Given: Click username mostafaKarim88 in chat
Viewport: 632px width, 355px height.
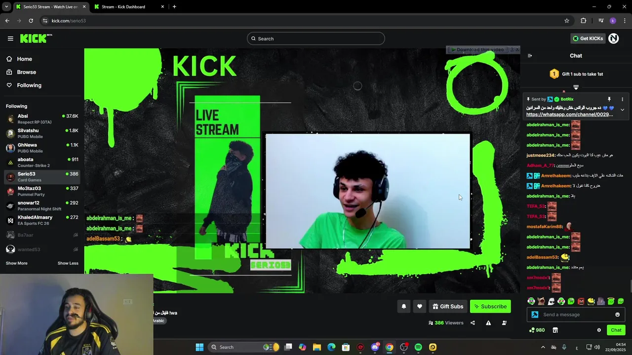Looking at the screenshot, I should (545, 227).
